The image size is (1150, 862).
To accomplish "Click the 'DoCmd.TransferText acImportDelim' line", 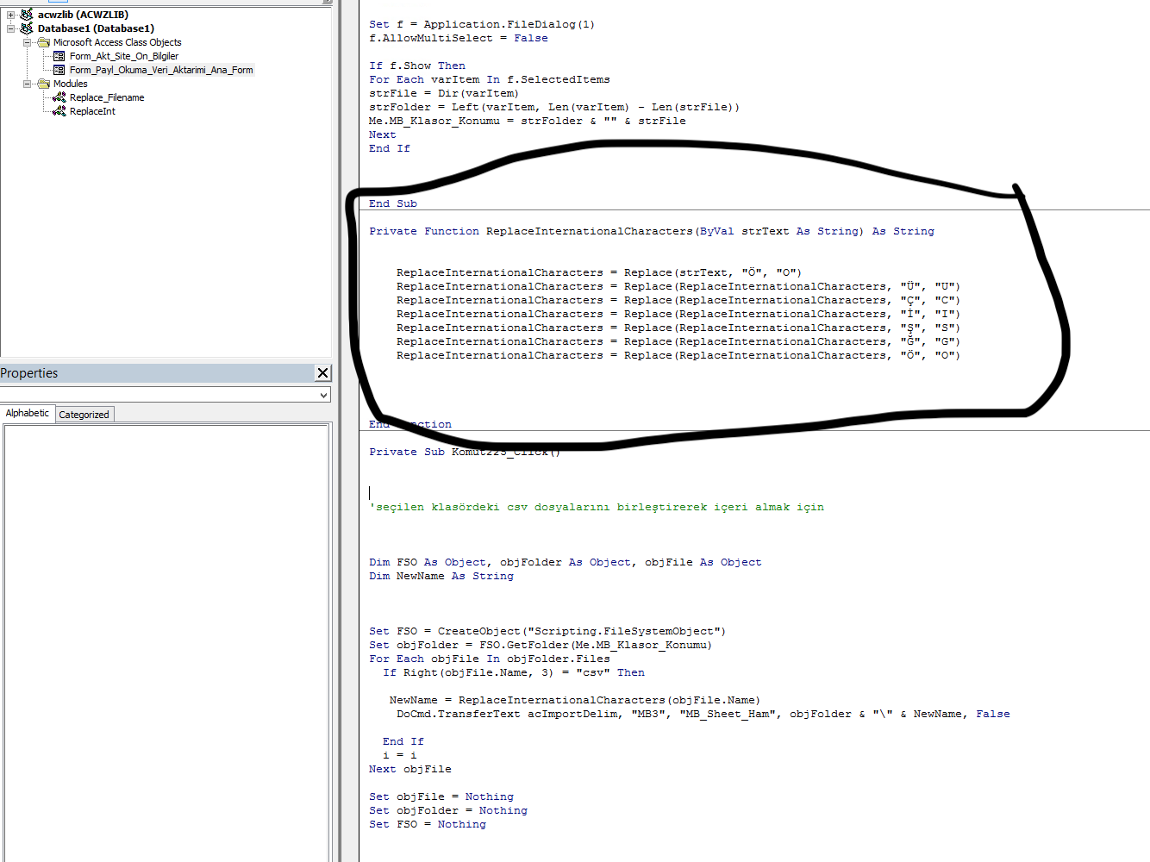I will click(x=703, y=714).
